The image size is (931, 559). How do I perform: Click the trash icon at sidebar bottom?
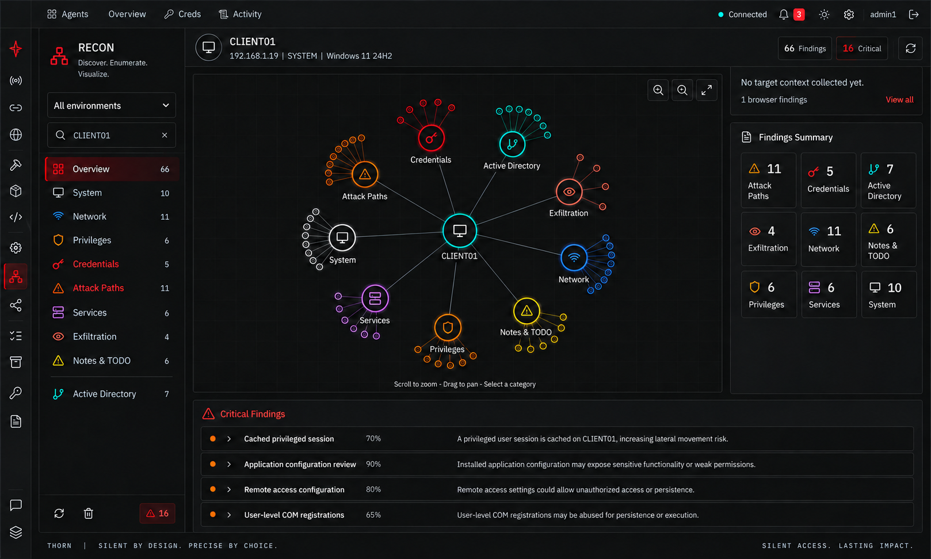click(x=89, y=513)
